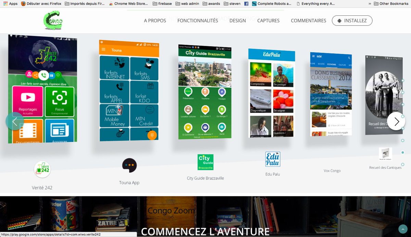411x237 pixels.
Task: Select the Verité 242 label
Action: [42, 188]
